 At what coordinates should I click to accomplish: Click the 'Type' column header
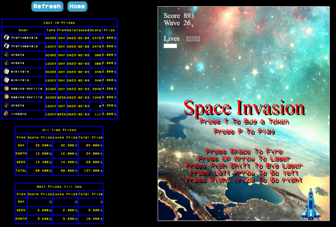point(51,30)
